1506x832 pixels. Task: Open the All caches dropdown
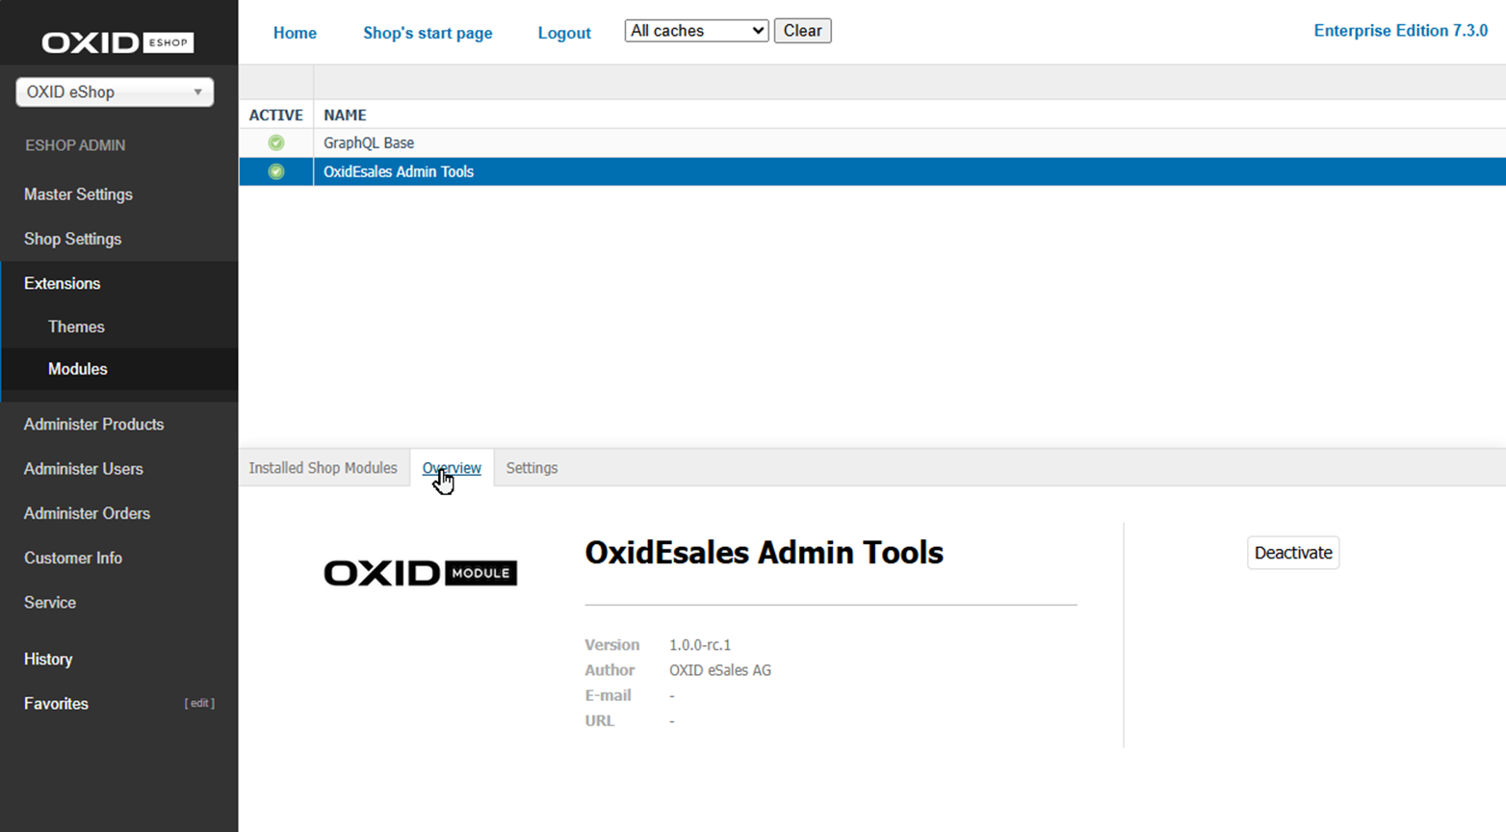coord(695,30)
